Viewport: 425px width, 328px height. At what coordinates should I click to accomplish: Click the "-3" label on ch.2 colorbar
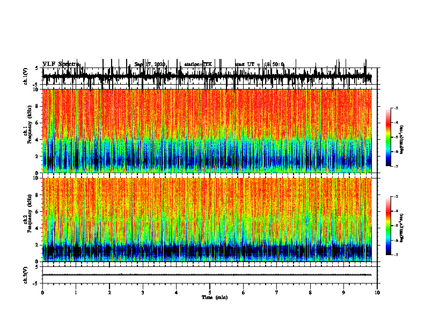395,197
